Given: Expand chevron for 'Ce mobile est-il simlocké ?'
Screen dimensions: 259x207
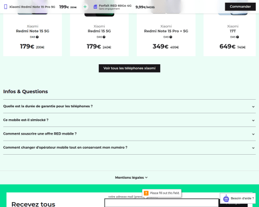Looking at the screenshot, I should click(253, 120).
